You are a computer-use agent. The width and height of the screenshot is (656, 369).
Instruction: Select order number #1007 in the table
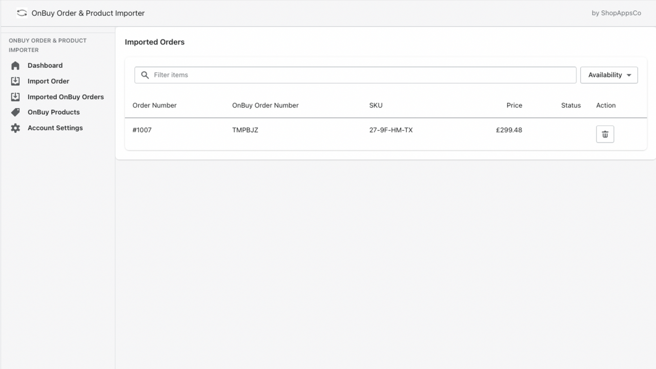coord(142,130)
